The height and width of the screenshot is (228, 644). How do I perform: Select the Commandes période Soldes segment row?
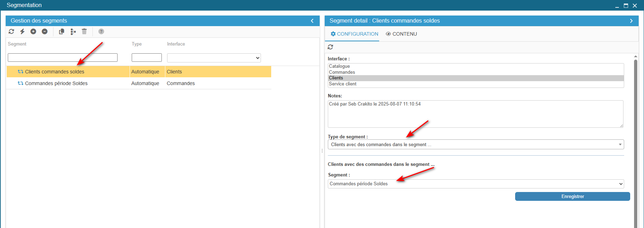pyautogui.click(x=56, y=83)
